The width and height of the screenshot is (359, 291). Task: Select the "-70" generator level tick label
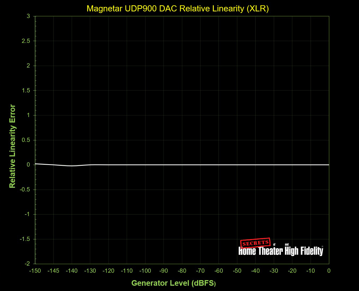click(x=200, y=271)
